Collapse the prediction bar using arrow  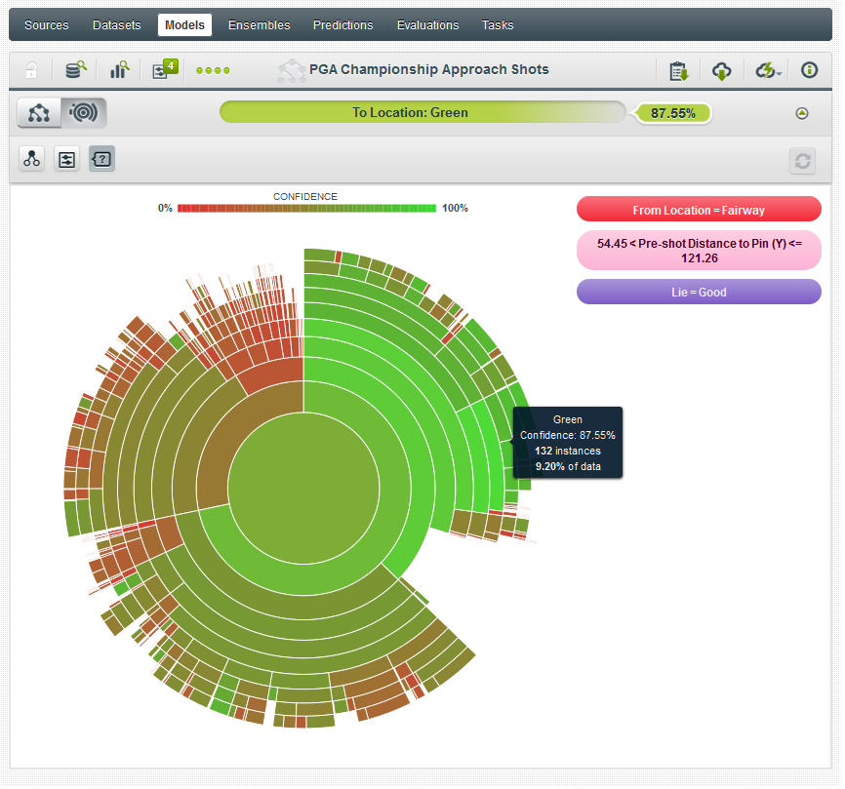[802, 113]
